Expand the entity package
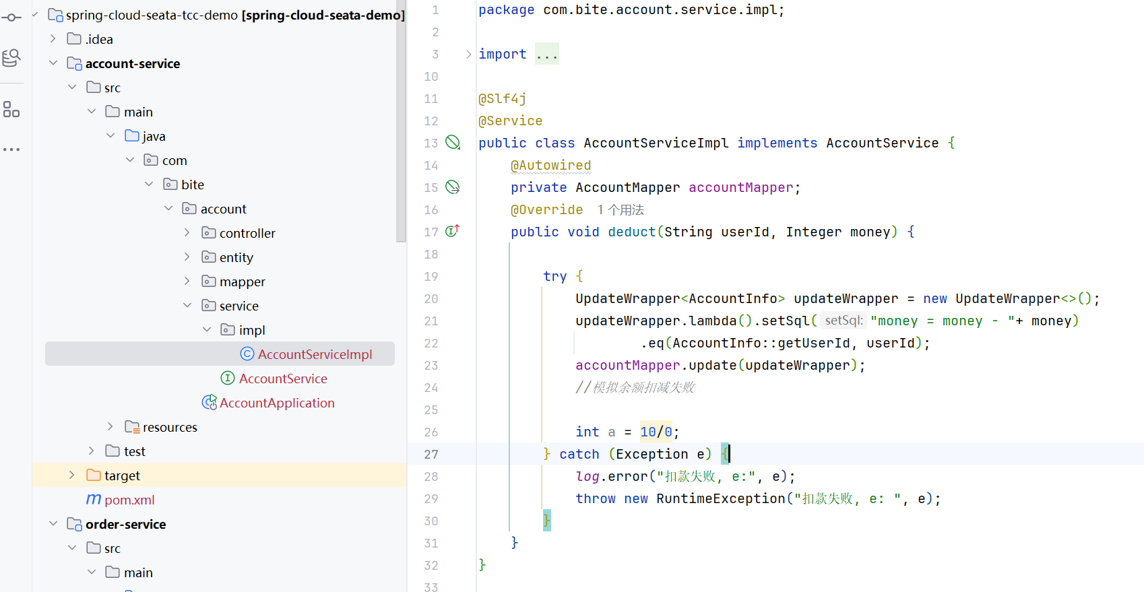Viewport: 1144px width, 592px height. (187, 257)
